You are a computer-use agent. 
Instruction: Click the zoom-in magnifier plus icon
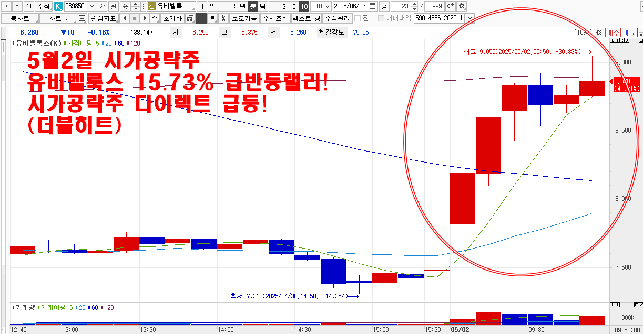[x=451, y=6]
